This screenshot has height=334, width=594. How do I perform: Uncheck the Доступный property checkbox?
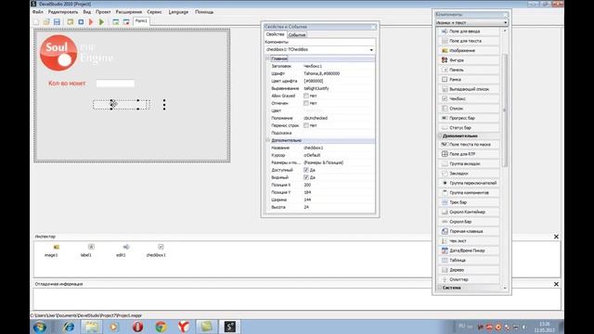[x=306, y=170]
